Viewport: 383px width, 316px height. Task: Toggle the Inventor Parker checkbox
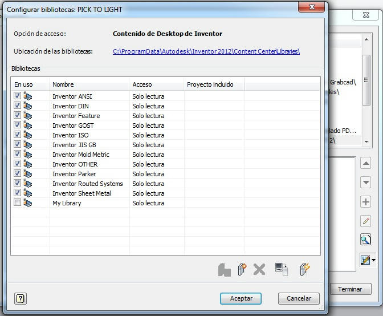(x=17, y=173)
